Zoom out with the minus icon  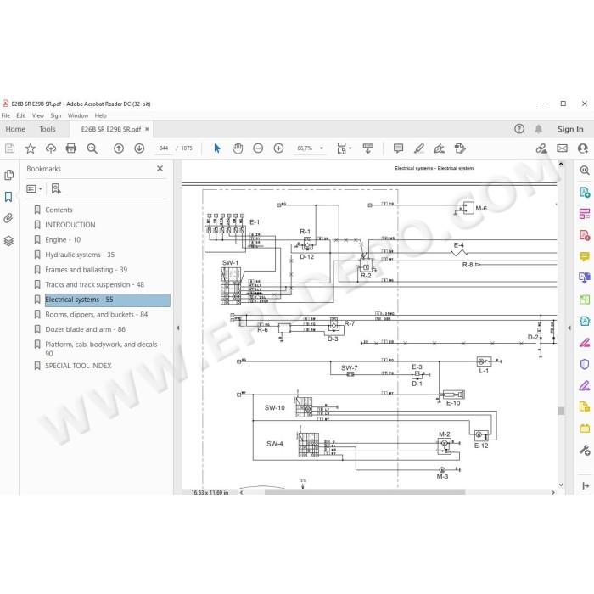tap(258, 148)
